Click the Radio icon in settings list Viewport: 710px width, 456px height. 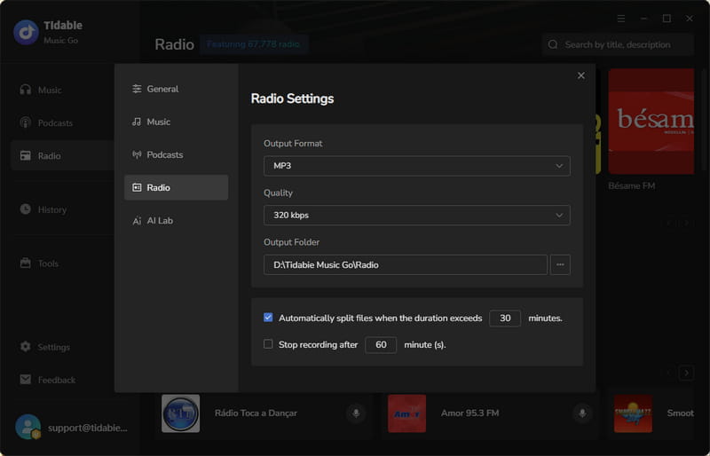(137, 187)
